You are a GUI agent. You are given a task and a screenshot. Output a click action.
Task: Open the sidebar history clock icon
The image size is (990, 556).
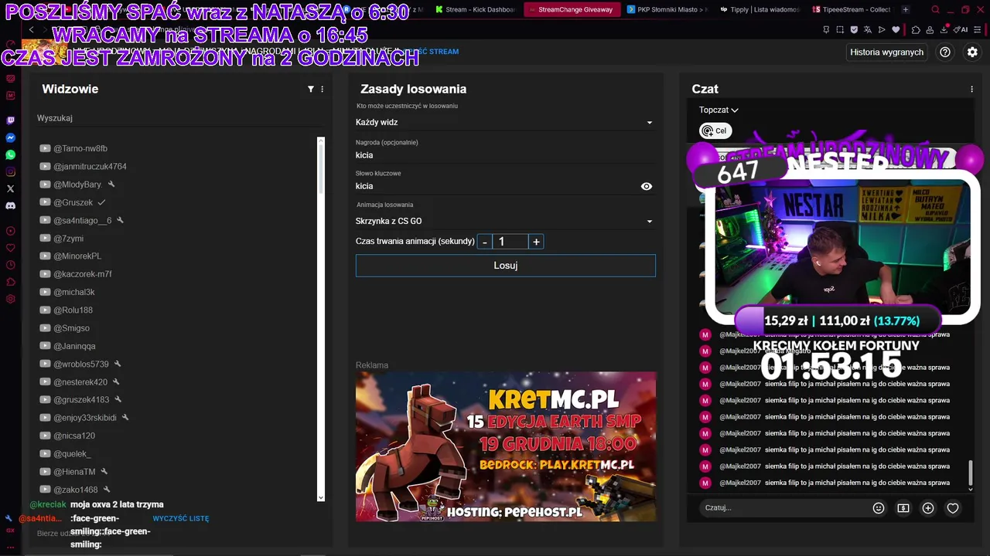point(11,265)
